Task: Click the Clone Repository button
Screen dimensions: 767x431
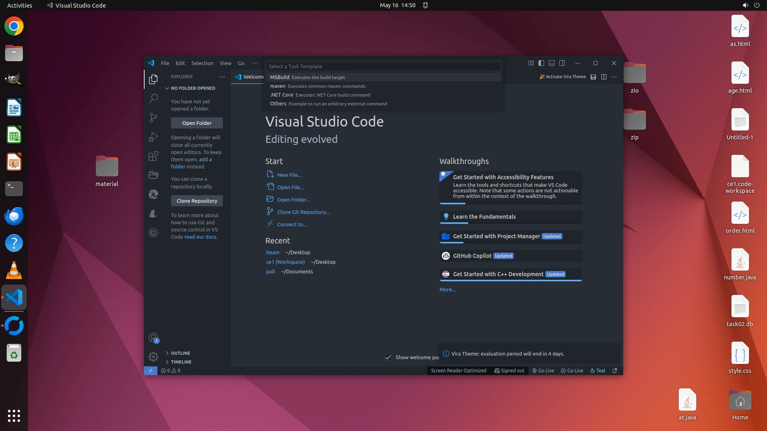Action: (x=197, y=201)
